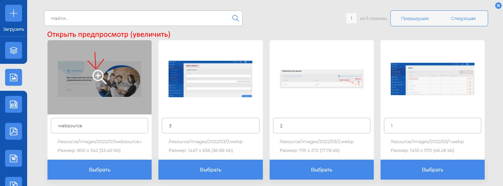The height and width of the screenshot is (186, 503).
Task: Open the video files section icon
Action: click(14, 104)
